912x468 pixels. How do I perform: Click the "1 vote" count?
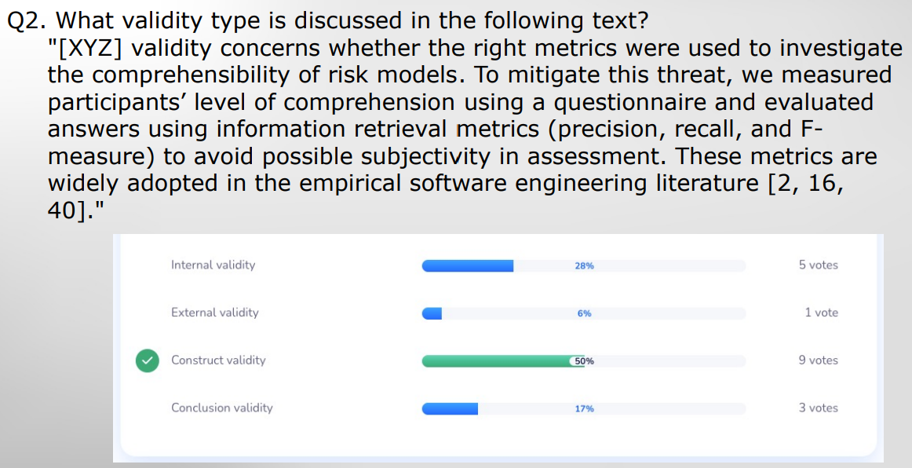pyautogui.click(x=821, y=313)
